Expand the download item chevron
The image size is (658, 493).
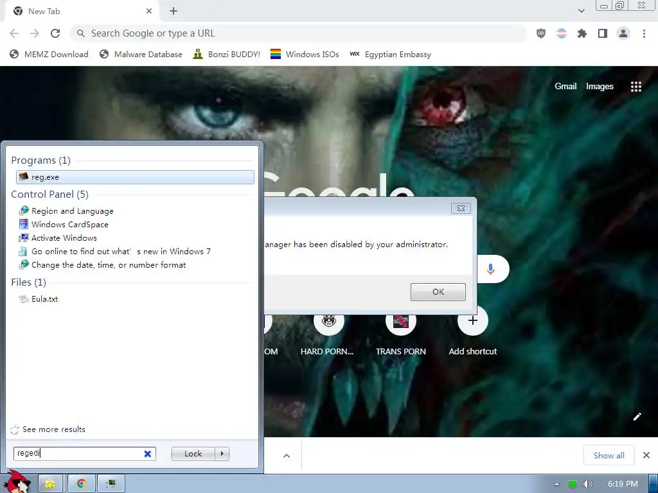[x=287, y=456]
